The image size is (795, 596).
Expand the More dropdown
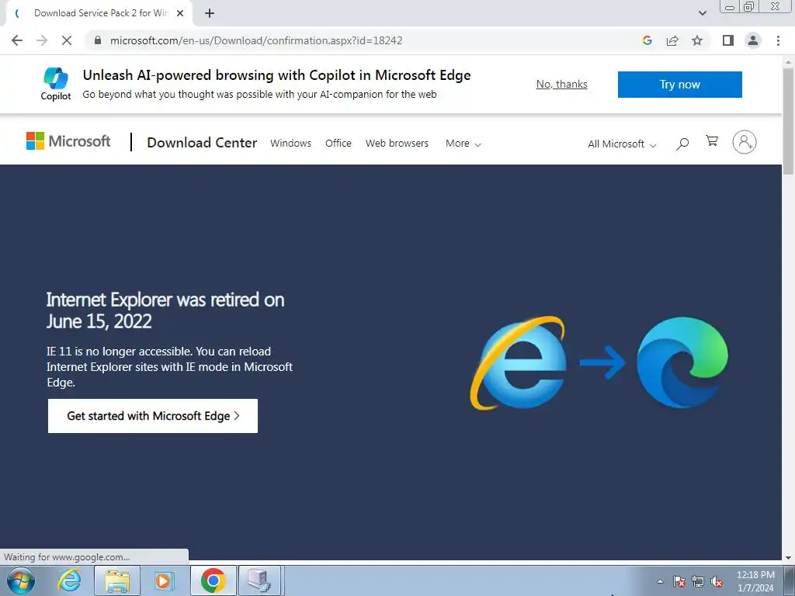click(x=463, y=144)
